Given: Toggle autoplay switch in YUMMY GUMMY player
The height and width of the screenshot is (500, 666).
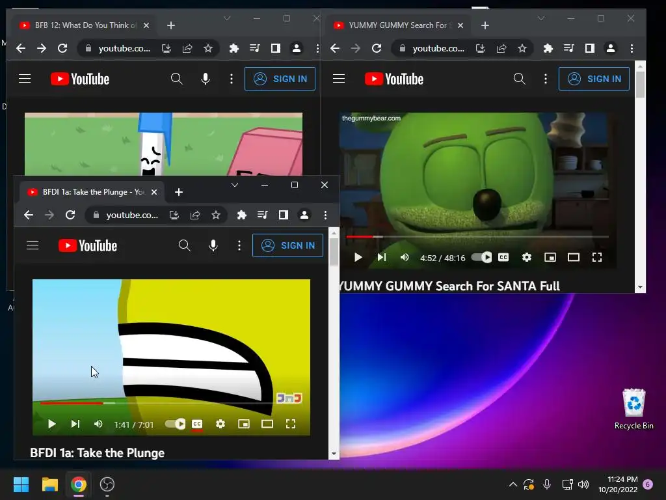Looking at the screenshot, I should click(x=482, y=257).
